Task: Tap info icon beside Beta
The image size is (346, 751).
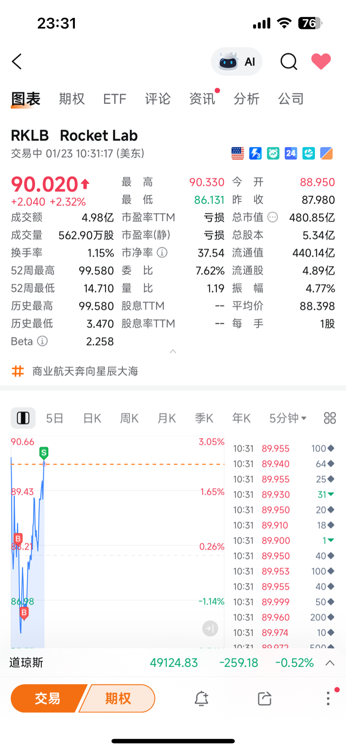Action: (x=42, y=341)
